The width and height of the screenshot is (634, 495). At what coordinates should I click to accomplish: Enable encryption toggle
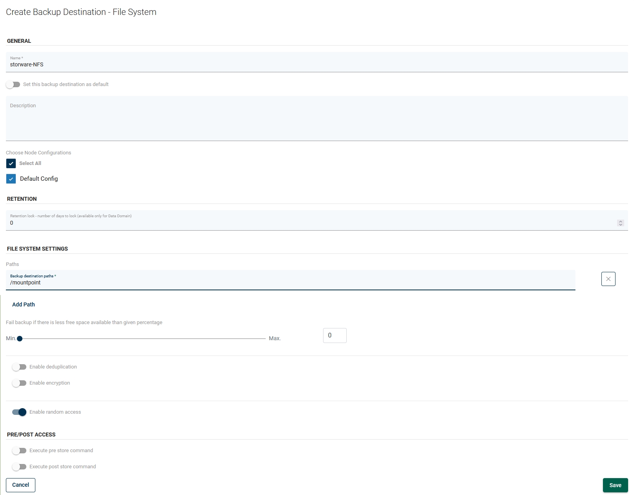coord(19,383)
